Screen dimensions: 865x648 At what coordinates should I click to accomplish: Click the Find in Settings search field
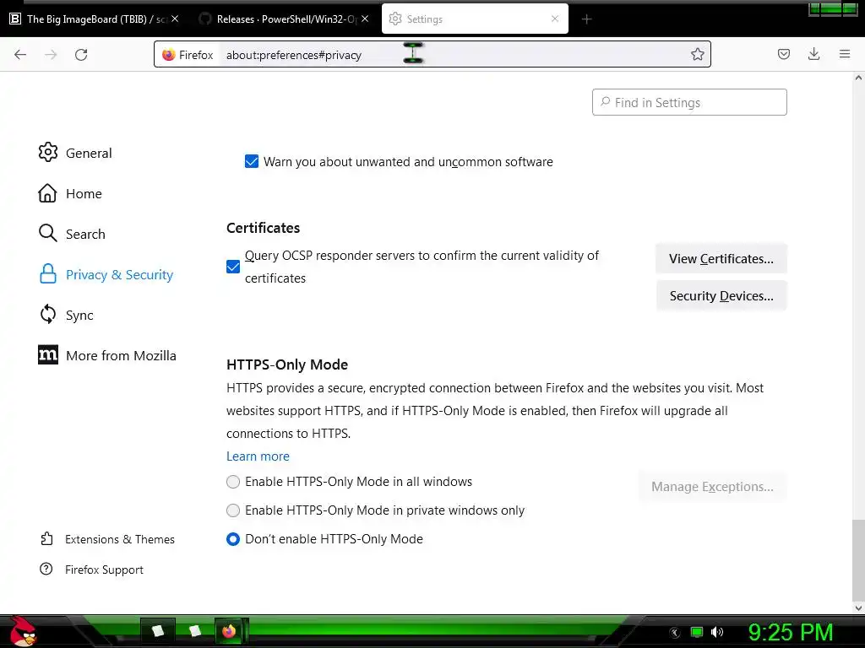click(x=689, y=102)
